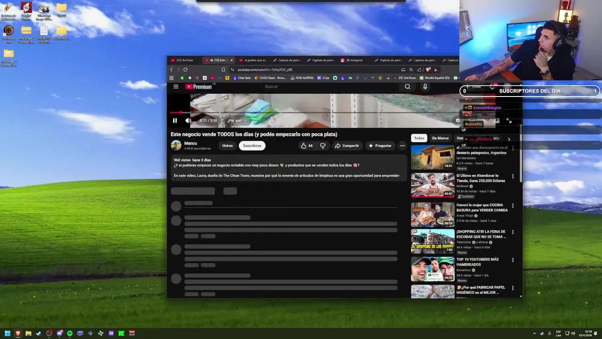Click the YouTube Buscar search field
This screenshot has height=339, width=602.
[x=329, y=87]
